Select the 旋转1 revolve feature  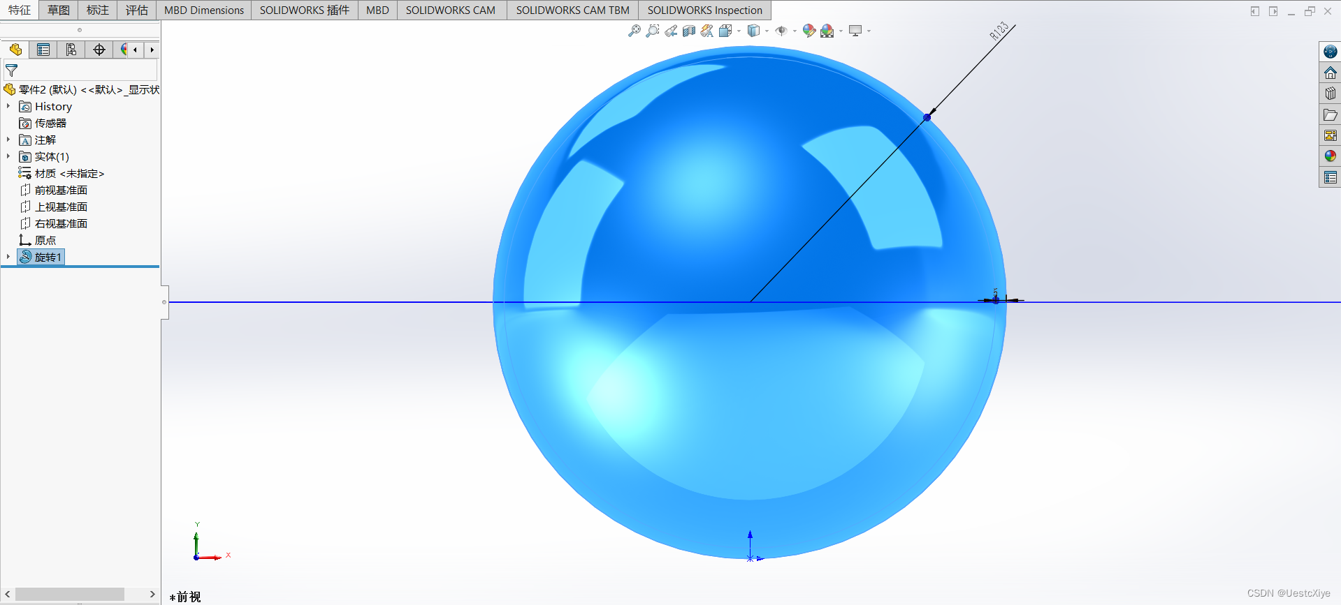pos(41,257)
